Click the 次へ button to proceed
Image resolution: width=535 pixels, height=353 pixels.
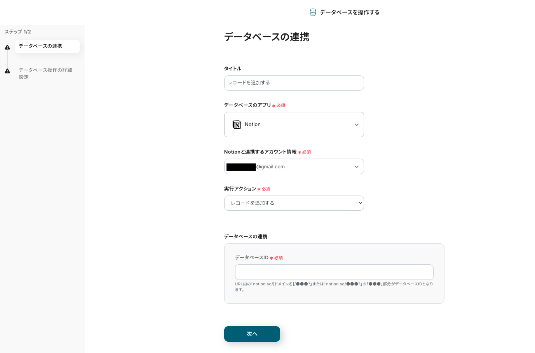(252, 334)
